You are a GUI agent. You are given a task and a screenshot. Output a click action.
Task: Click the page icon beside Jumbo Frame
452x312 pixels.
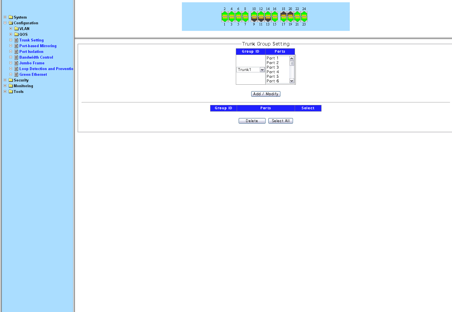click(x=16, y=63)
